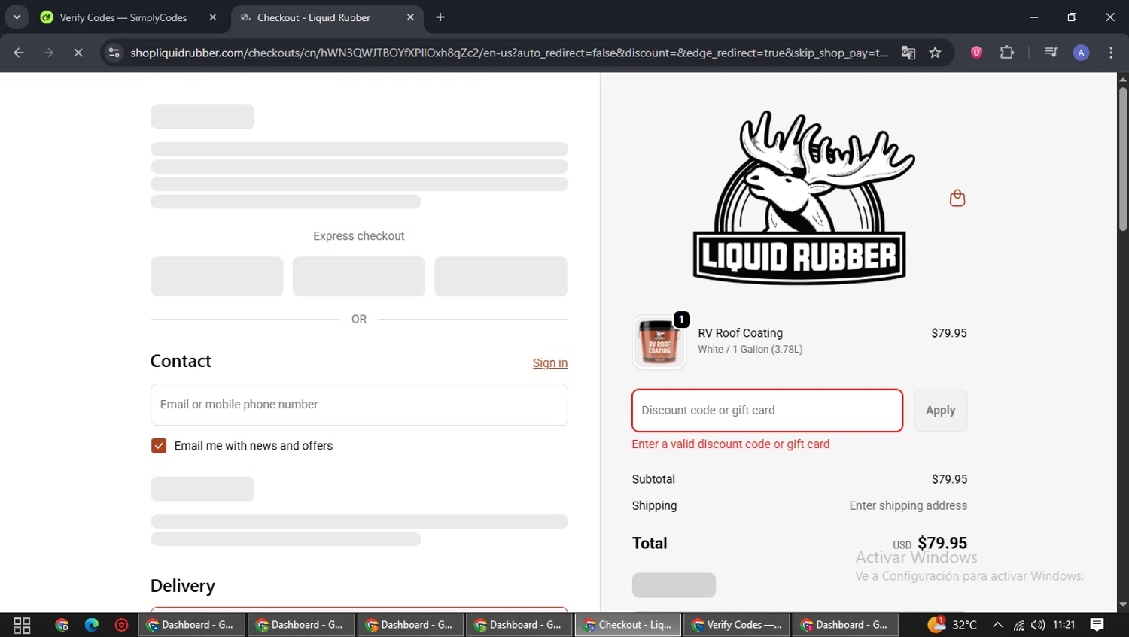This screenshot has width=1129, height=637.
Task: Switch to Checkout - Liq... taskbar window
Action: [x=628, y=625]
